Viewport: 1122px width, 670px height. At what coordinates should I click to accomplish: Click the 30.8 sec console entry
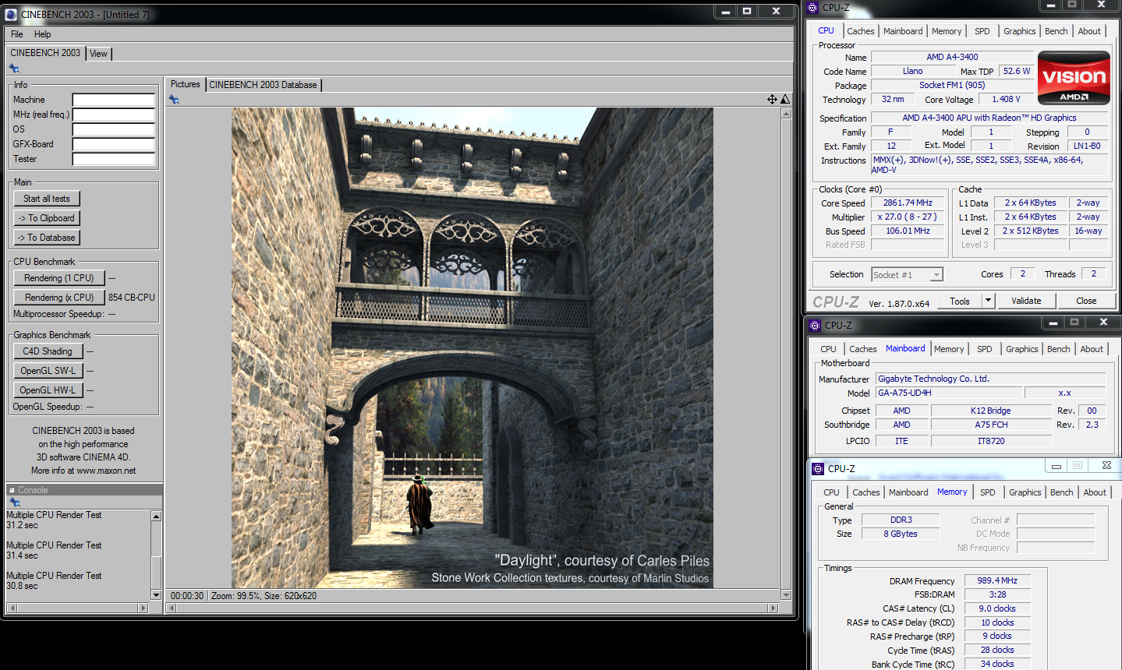[x=23, y=586]
